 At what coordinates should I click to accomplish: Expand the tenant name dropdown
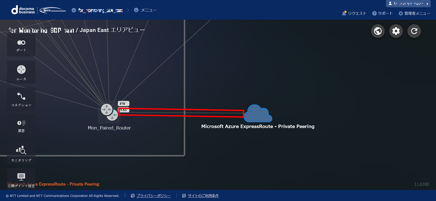coord(97,10)
